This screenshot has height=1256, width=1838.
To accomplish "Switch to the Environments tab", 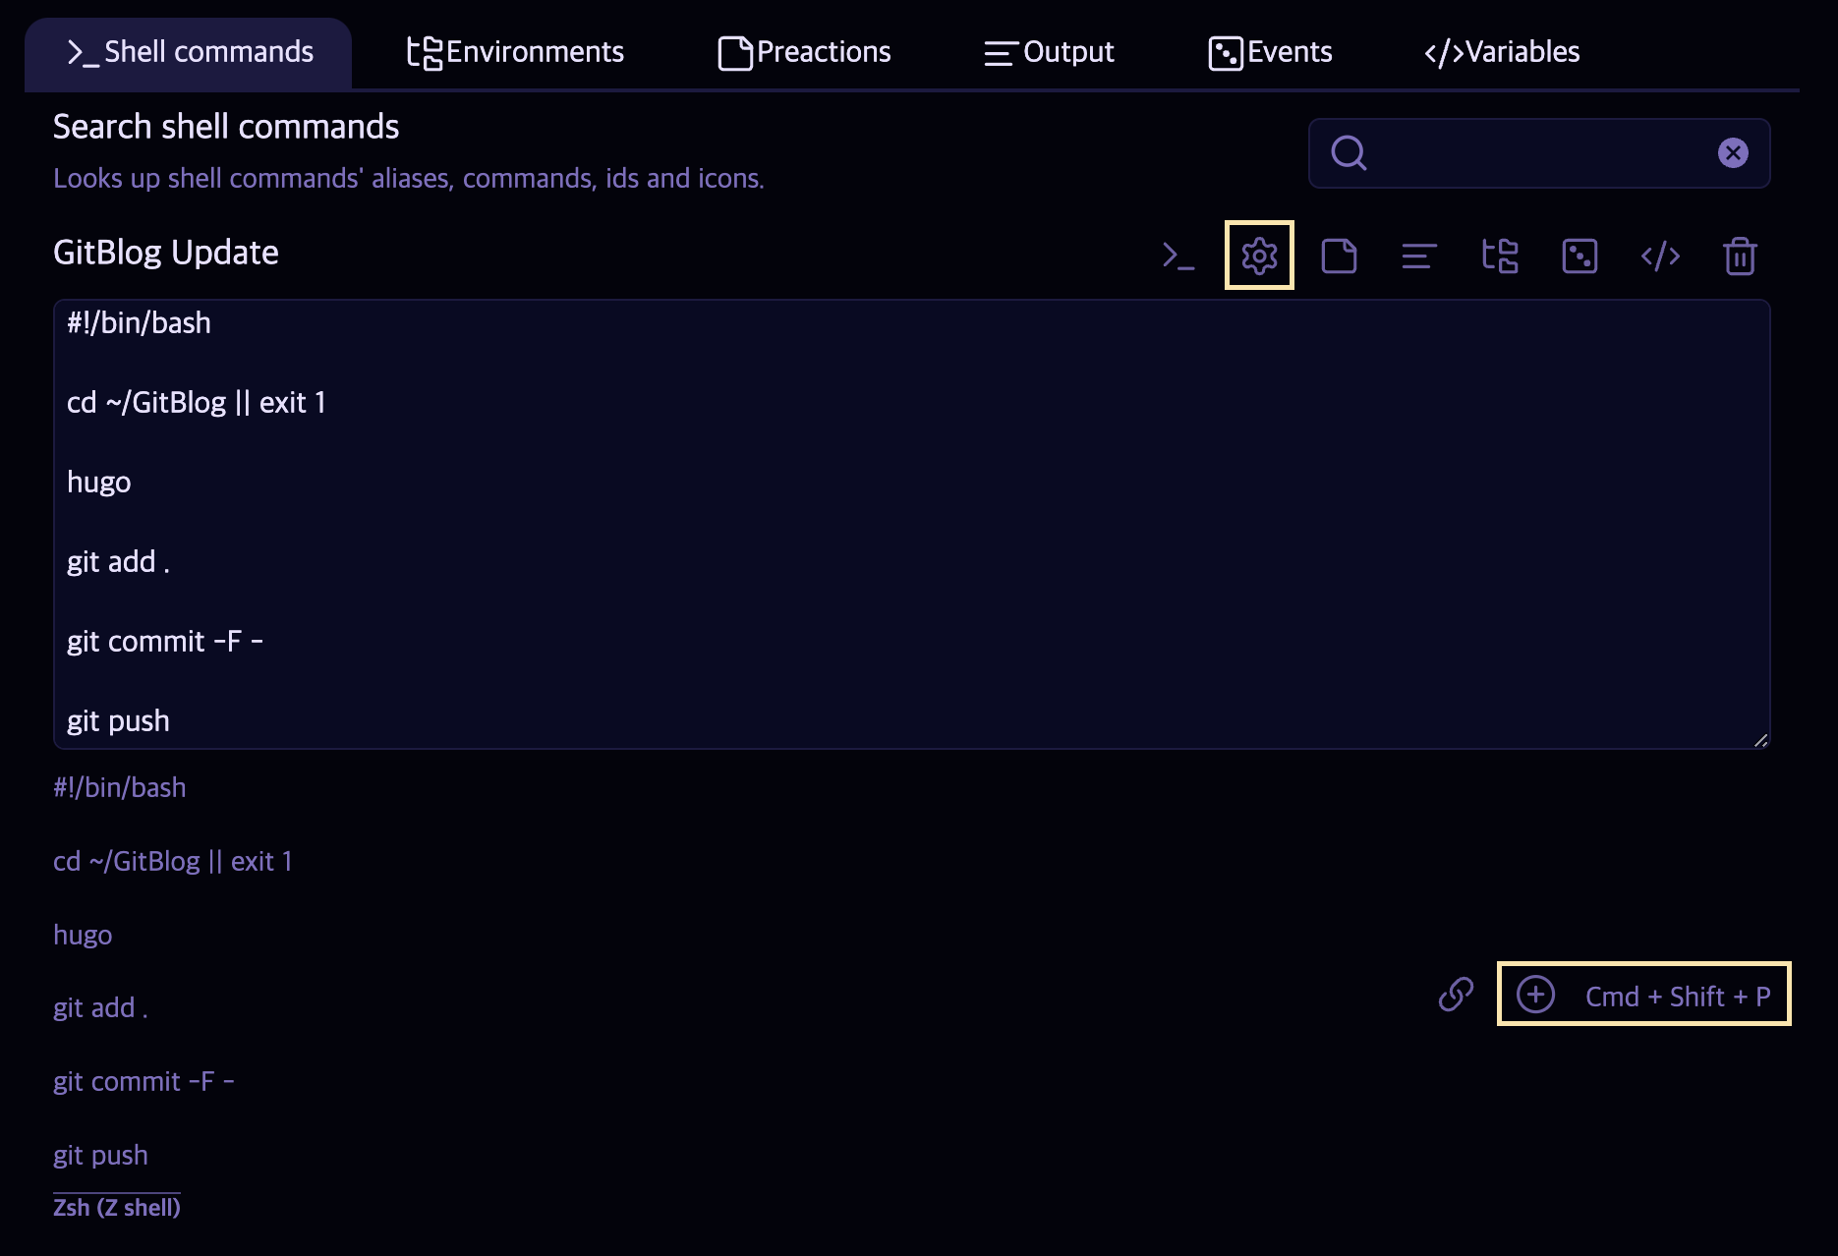I will [514, 51].
